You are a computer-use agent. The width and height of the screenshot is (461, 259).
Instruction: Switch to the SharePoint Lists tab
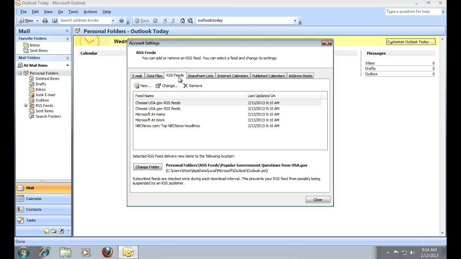[200, 76]
